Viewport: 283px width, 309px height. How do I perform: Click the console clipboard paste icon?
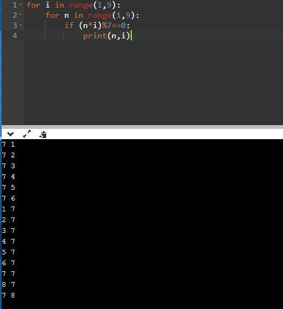[x=43, y=134]
